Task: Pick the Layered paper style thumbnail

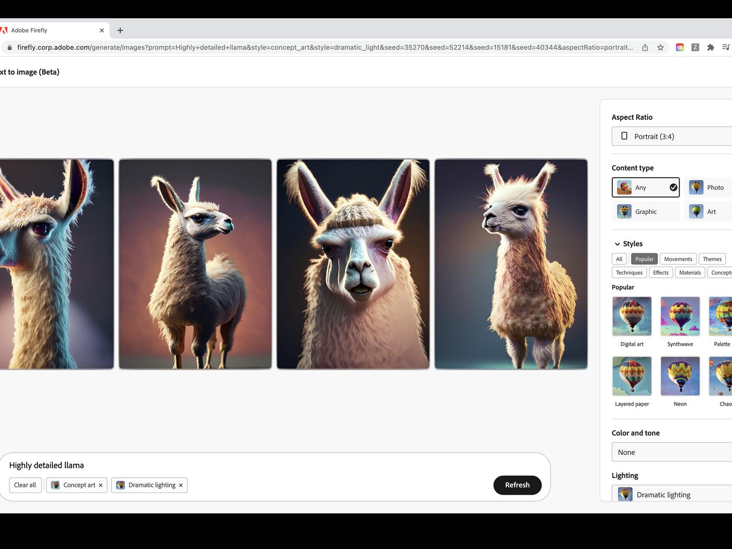Action: point(632,376)
